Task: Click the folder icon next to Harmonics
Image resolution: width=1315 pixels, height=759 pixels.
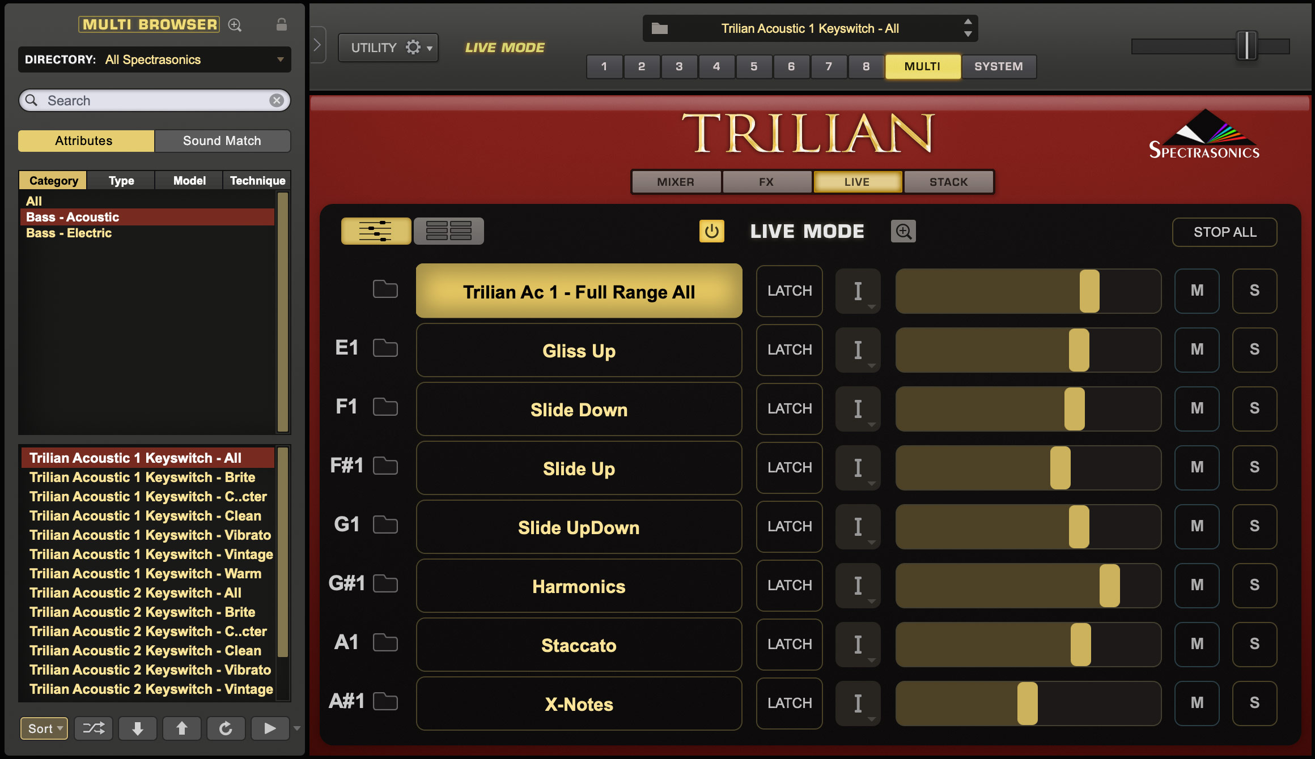Action: (x=389, y=586)
